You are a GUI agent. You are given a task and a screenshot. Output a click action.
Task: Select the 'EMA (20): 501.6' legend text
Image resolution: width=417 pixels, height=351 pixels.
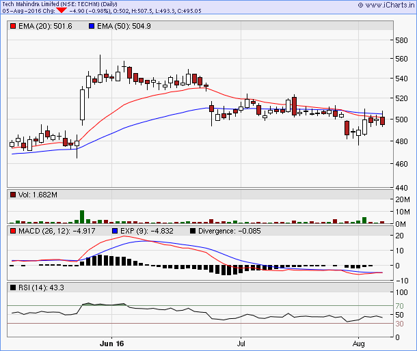45,26
